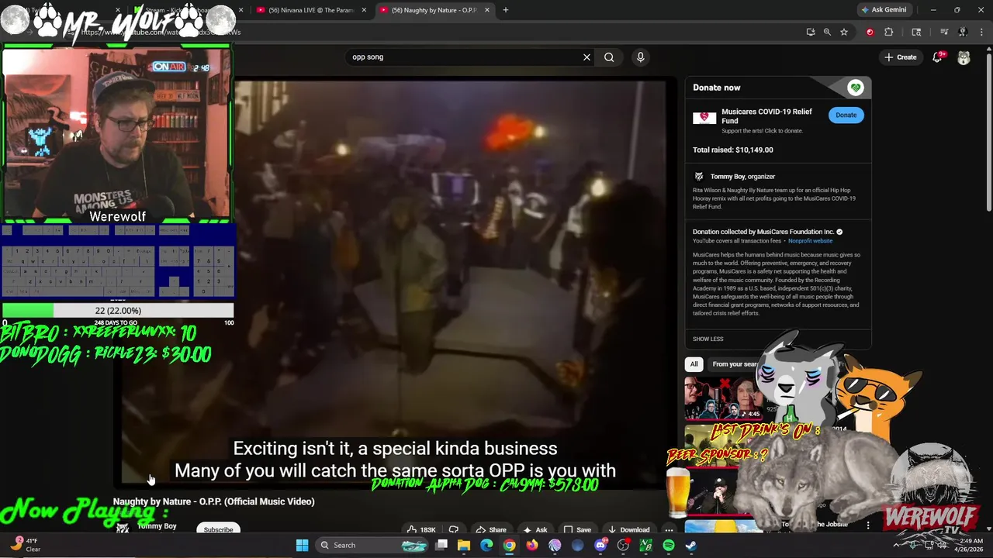
Task: Bookmark this page with the star icon
Action: click(x=844, y=32)
